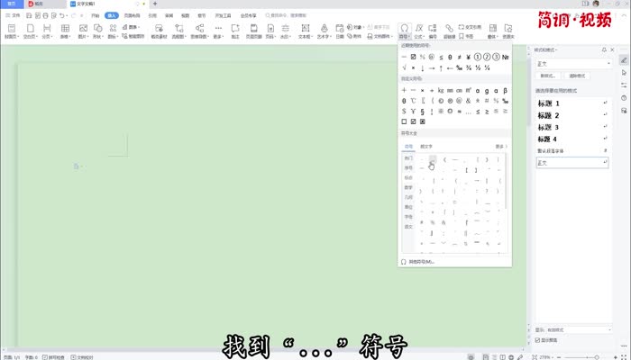Click the Date insert icon
631x360 pixels.
tap(340, 31)
